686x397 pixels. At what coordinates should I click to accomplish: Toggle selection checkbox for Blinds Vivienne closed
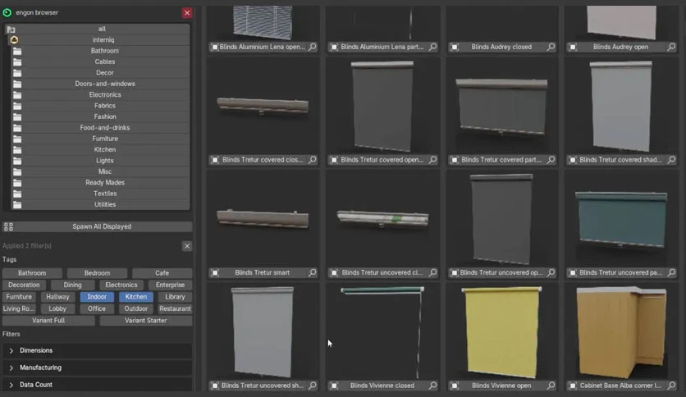(x=334, y=386)
